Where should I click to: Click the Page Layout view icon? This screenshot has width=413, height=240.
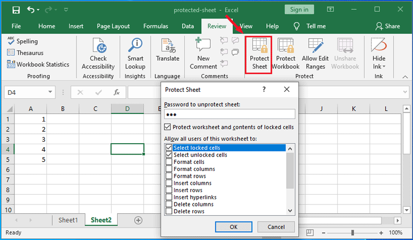pyautogui.click(x=310, y=233)
